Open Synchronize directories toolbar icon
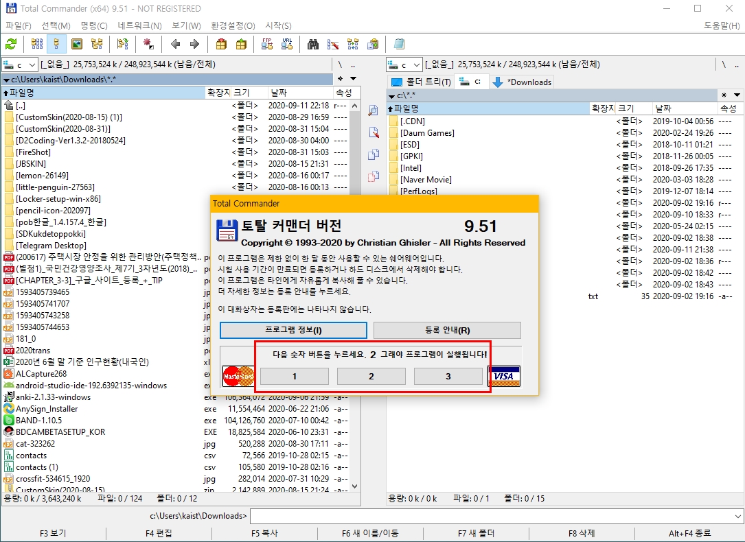 pos(353,45)
